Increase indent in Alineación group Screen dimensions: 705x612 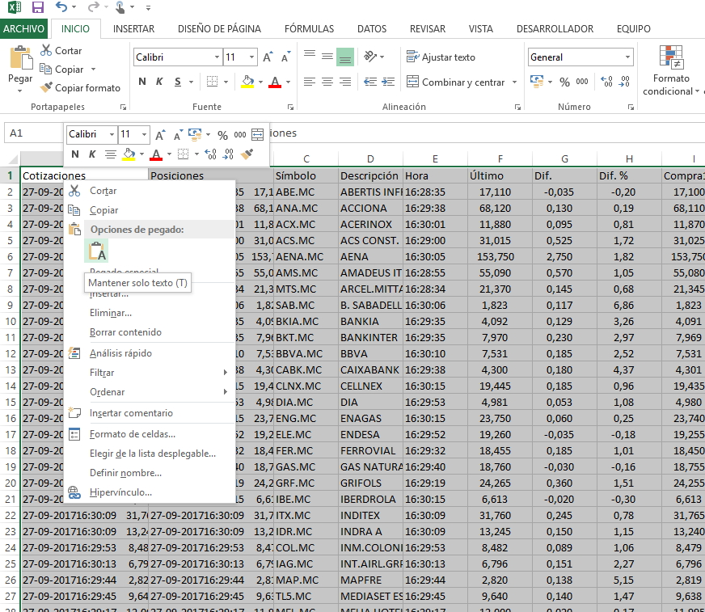[x=387, y=82]
